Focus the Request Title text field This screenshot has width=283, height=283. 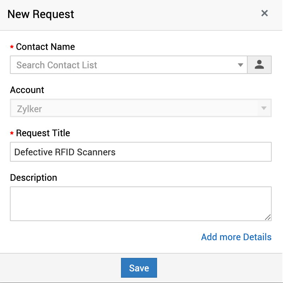140,152
